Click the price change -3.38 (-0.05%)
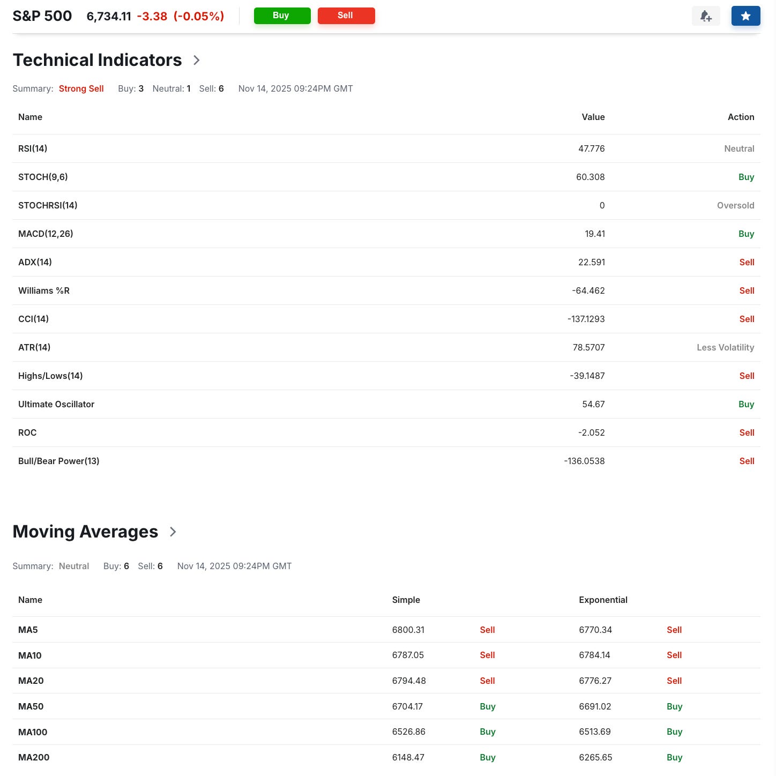The image size is (776, 776). click(181, 16)
